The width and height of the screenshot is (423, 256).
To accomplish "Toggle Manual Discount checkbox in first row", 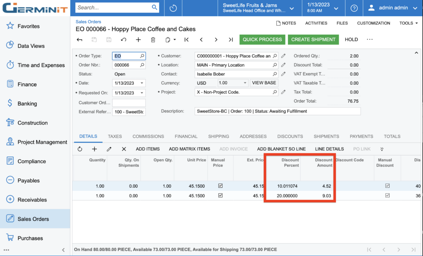I will (x=387, y=186).
